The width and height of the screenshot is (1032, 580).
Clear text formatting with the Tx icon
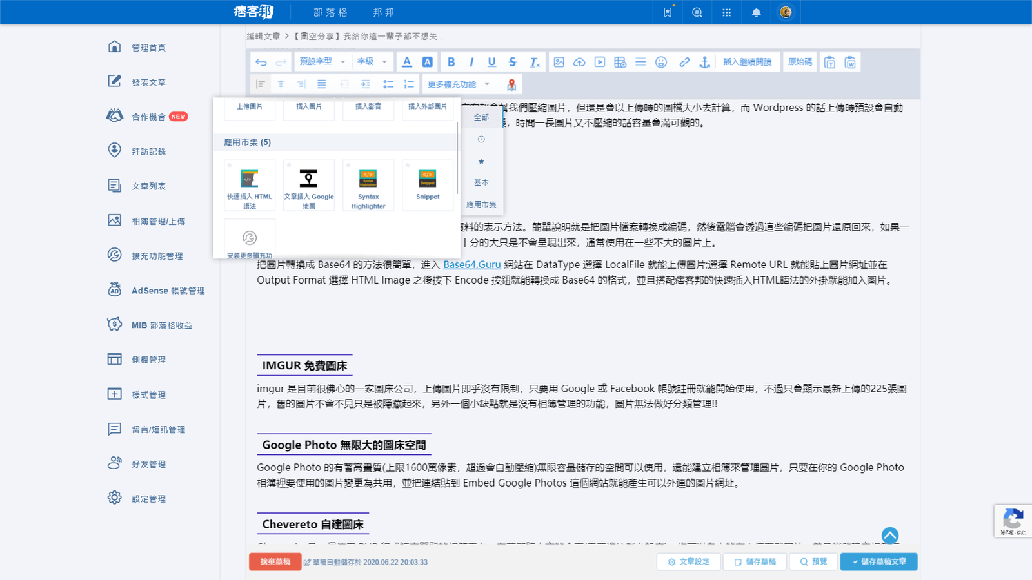coord(533,62)
